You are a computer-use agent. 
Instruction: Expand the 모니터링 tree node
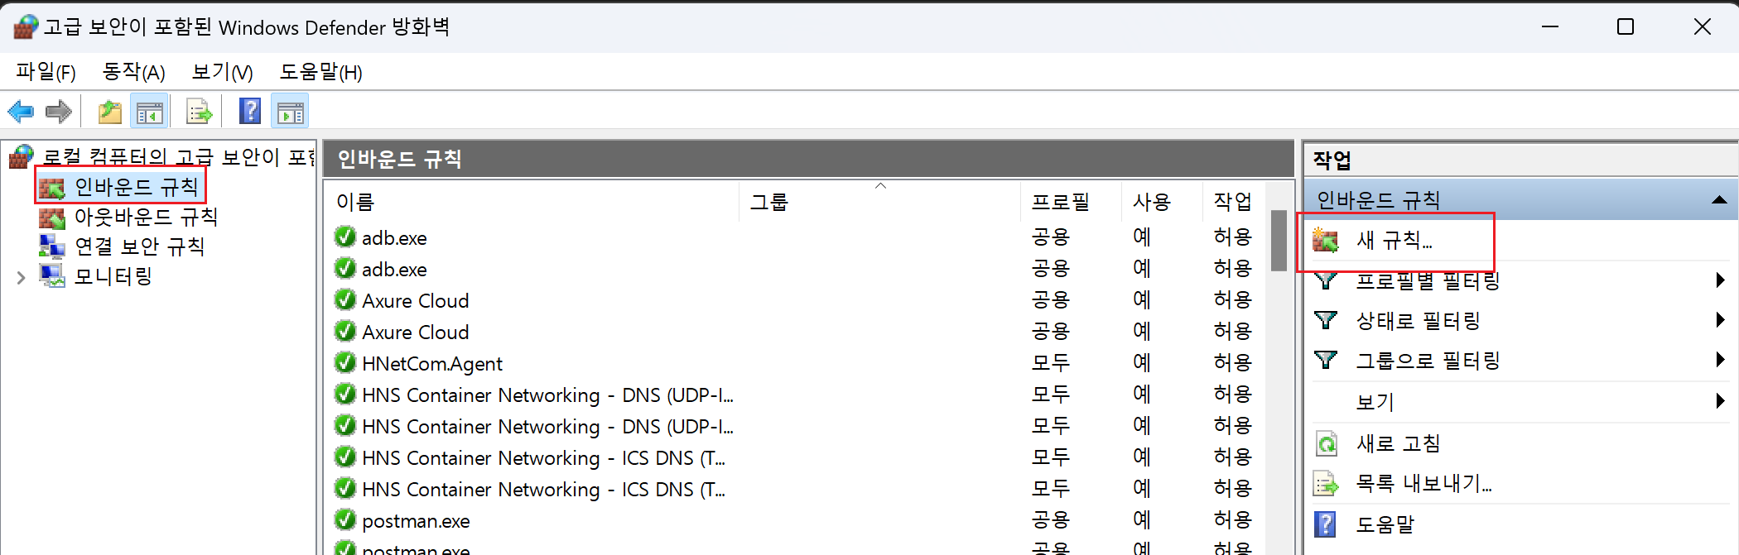click(x=22, y=277)
